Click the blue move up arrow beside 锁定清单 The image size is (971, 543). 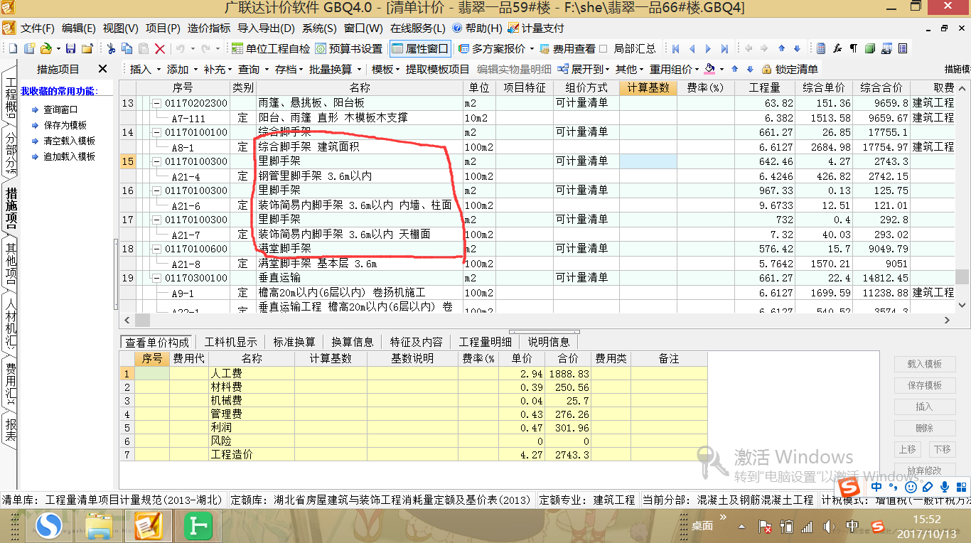[735, 69]
